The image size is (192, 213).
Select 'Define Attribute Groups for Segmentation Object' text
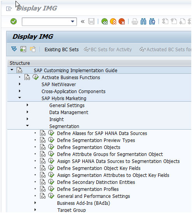click(x=110, y=154)
